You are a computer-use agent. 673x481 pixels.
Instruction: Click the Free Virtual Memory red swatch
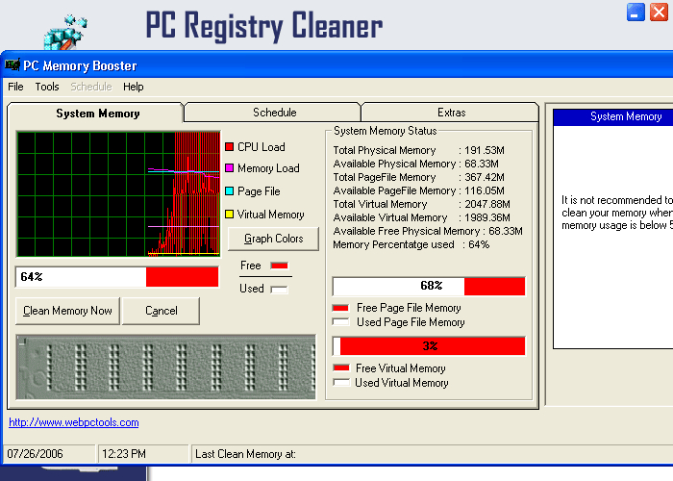click(341, 368)
